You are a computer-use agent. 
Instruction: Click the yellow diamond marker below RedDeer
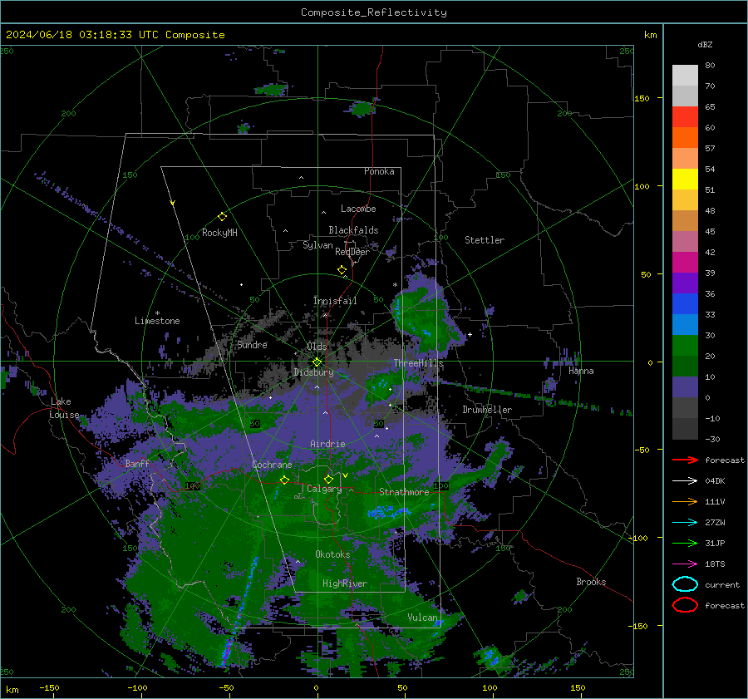click(x=342, y=270)
